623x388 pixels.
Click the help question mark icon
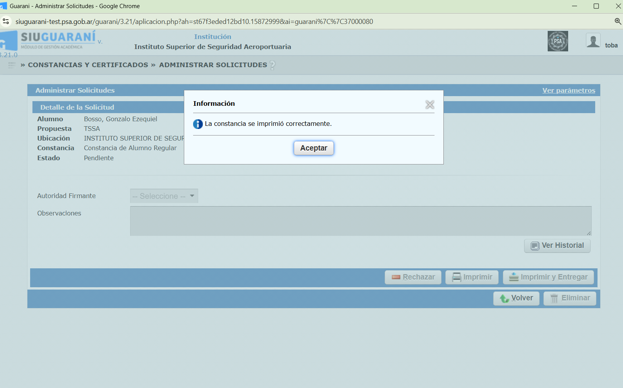[272, 65]
